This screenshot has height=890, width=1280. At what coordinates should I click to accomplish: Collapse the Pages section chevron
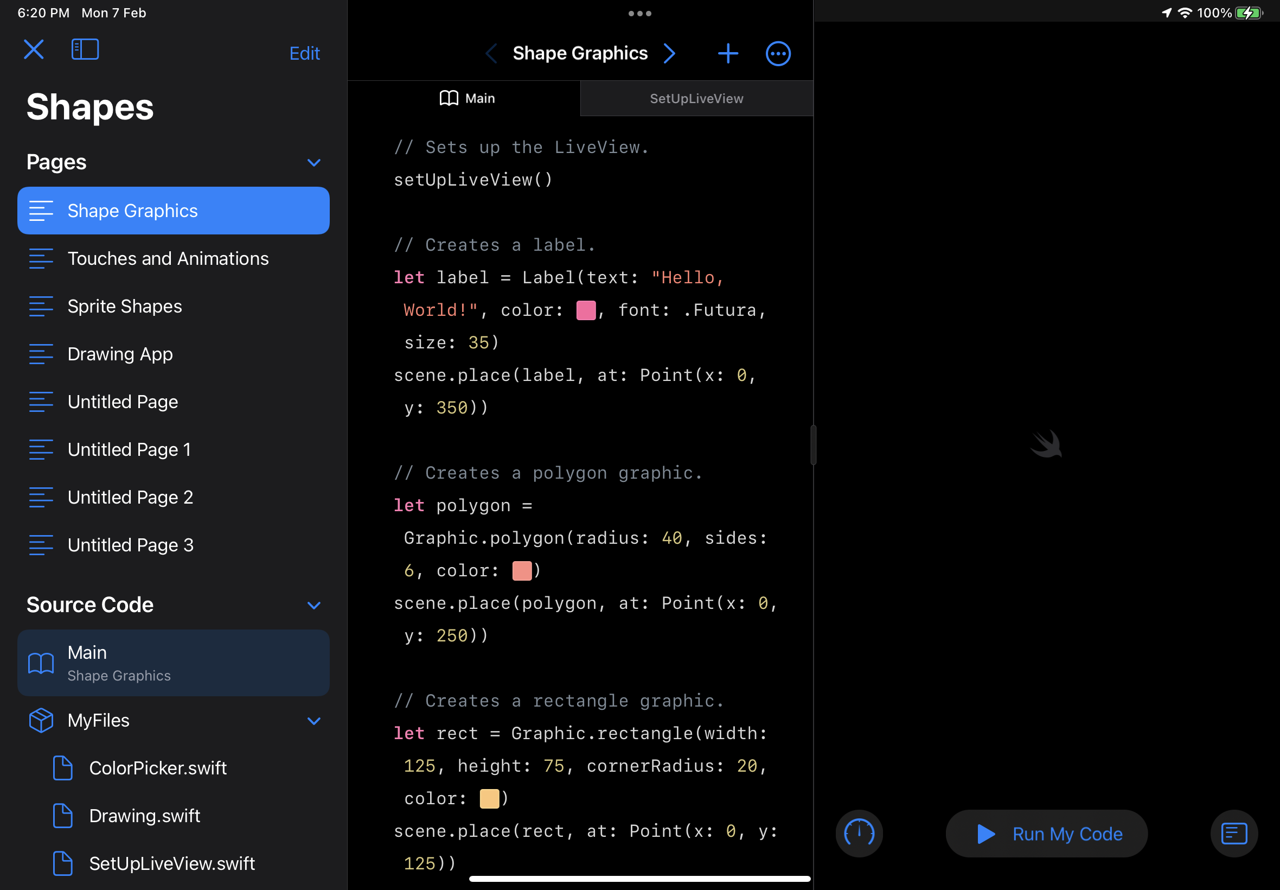[313, 163]
